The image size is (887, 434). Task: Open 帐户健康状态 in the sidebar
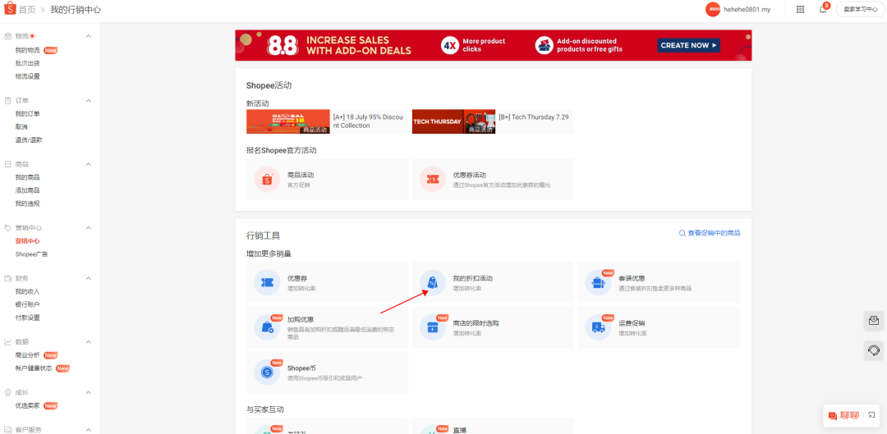point(34,368)
